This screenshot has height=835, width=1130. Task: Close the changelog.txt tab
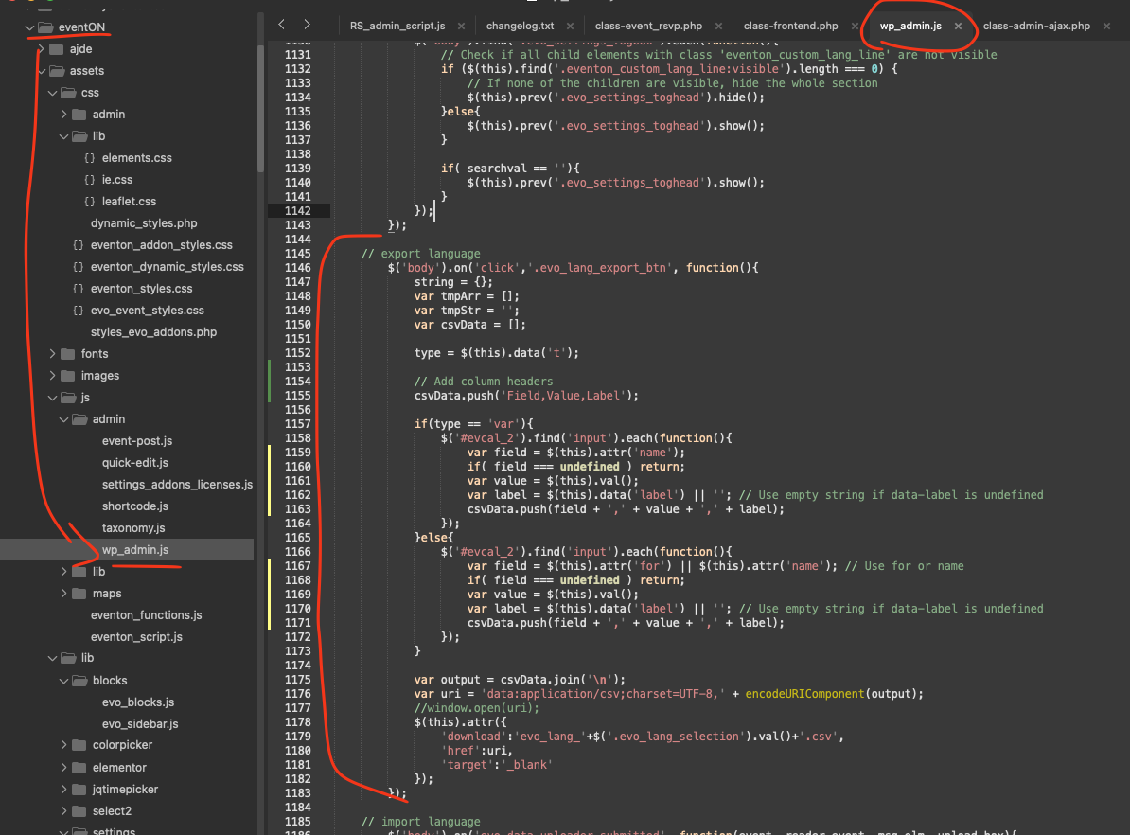click(570, 26)
